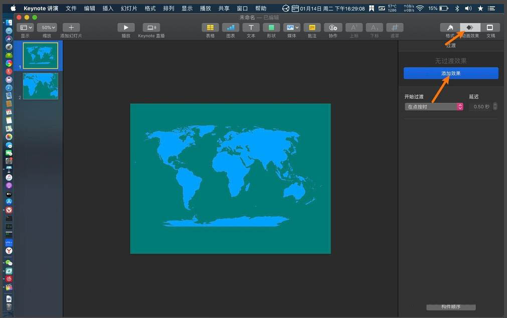The image size is (507, 318).
Task: Select the world map on the canvas
Action: click(x=231, y=176)
